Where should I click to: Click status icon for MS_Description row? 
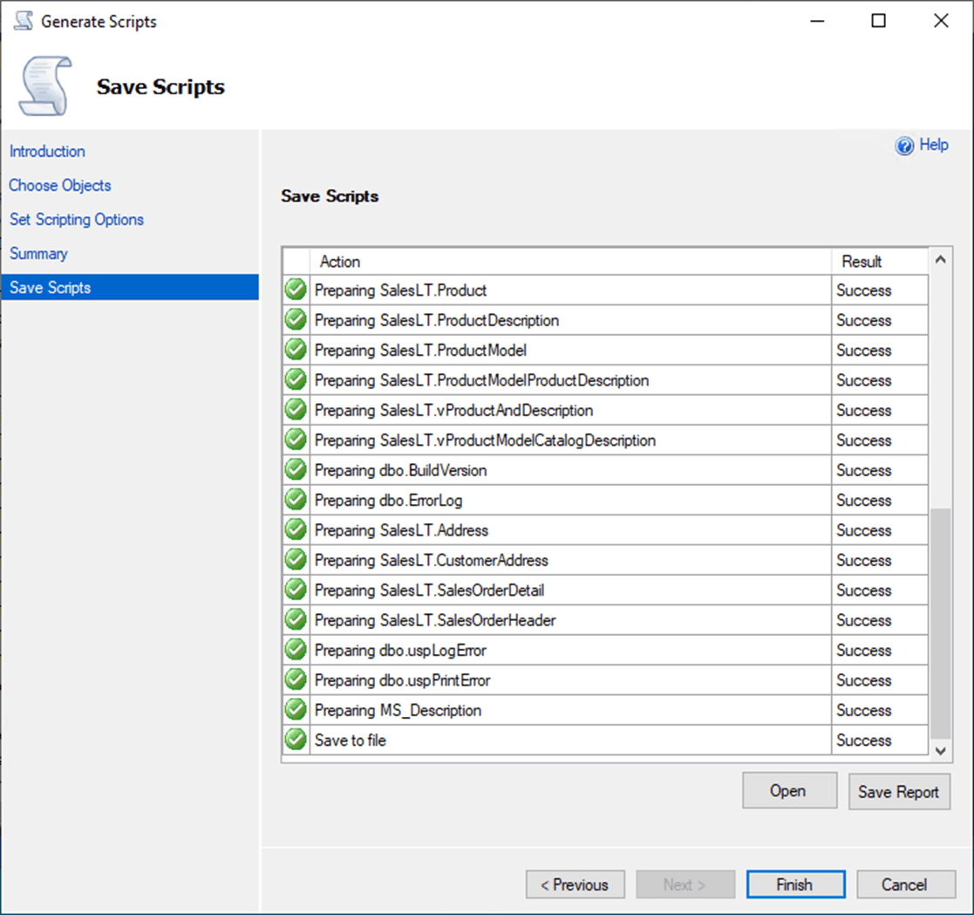(x=296, y=710)
